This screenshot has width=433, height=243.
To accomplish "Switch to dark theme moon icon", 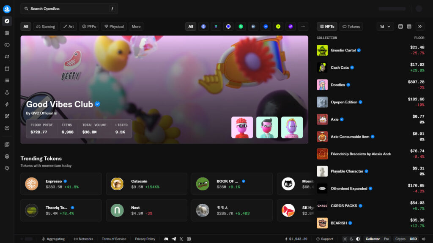I will [351, 239].
